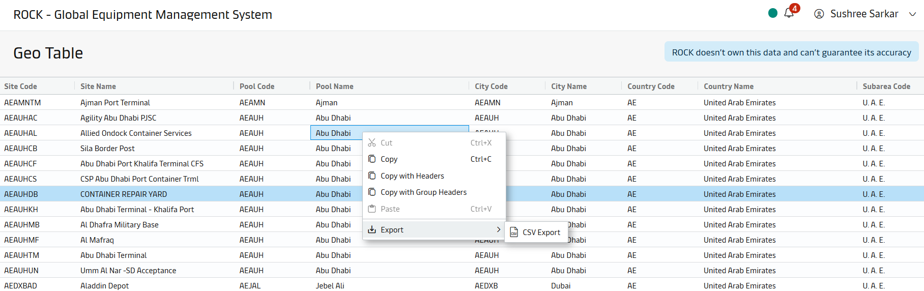Sort by the Site Code column header

pos(21,86)
